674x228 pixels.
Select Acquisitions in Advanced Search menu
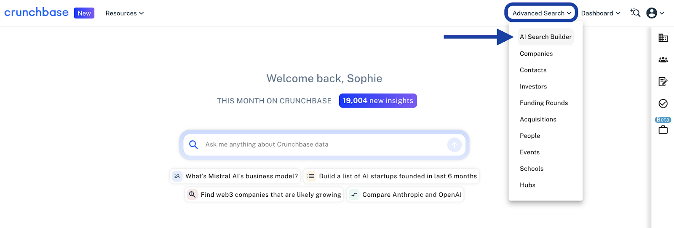538,119
